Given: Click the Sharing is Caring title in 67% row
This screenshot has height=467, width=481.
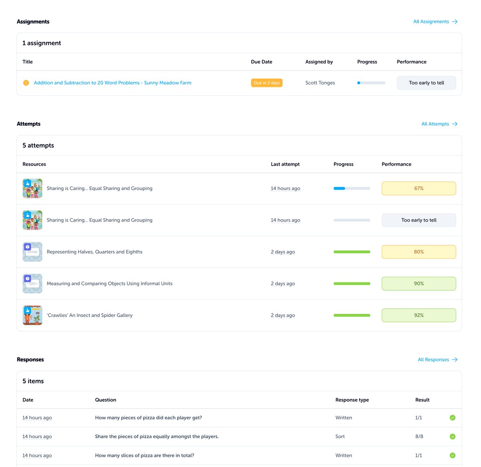Looking at the screenshot, I should click(x=99, y=188).
